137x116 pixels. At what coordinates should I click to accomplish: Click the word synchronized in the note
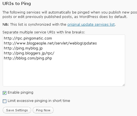[x=39, y=25]
